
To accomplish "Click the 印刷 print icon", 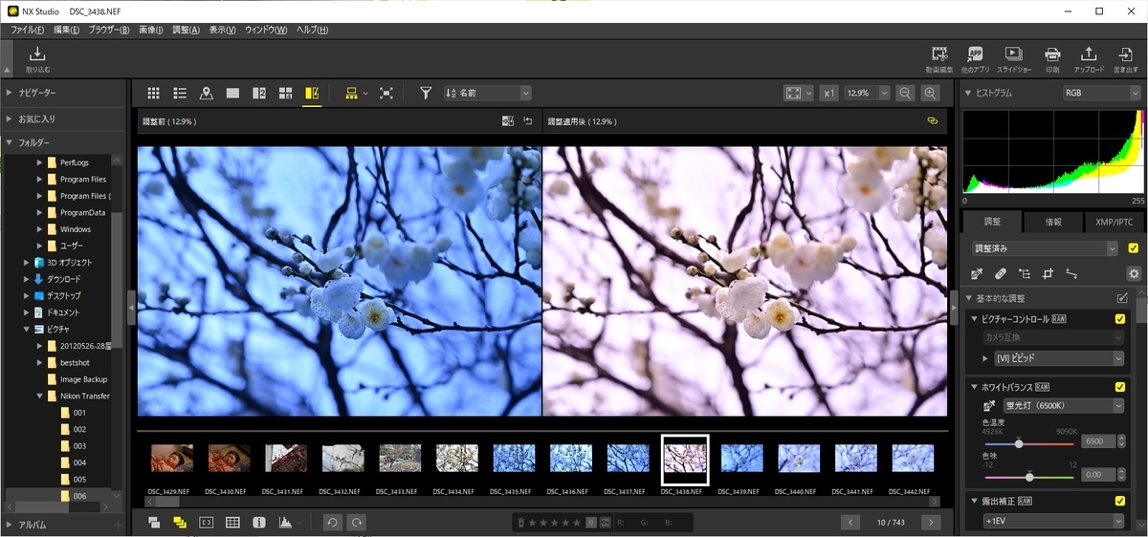I will [1052, 59].
